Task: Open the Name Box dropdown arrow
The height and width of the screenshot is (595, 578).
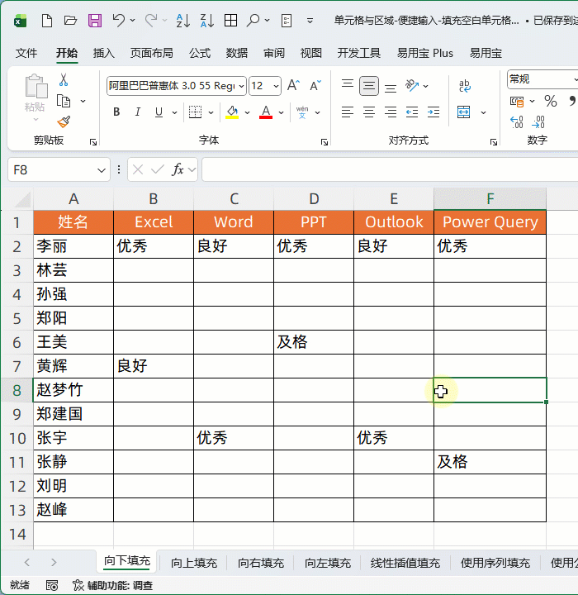Action: (x=102, y=169)
